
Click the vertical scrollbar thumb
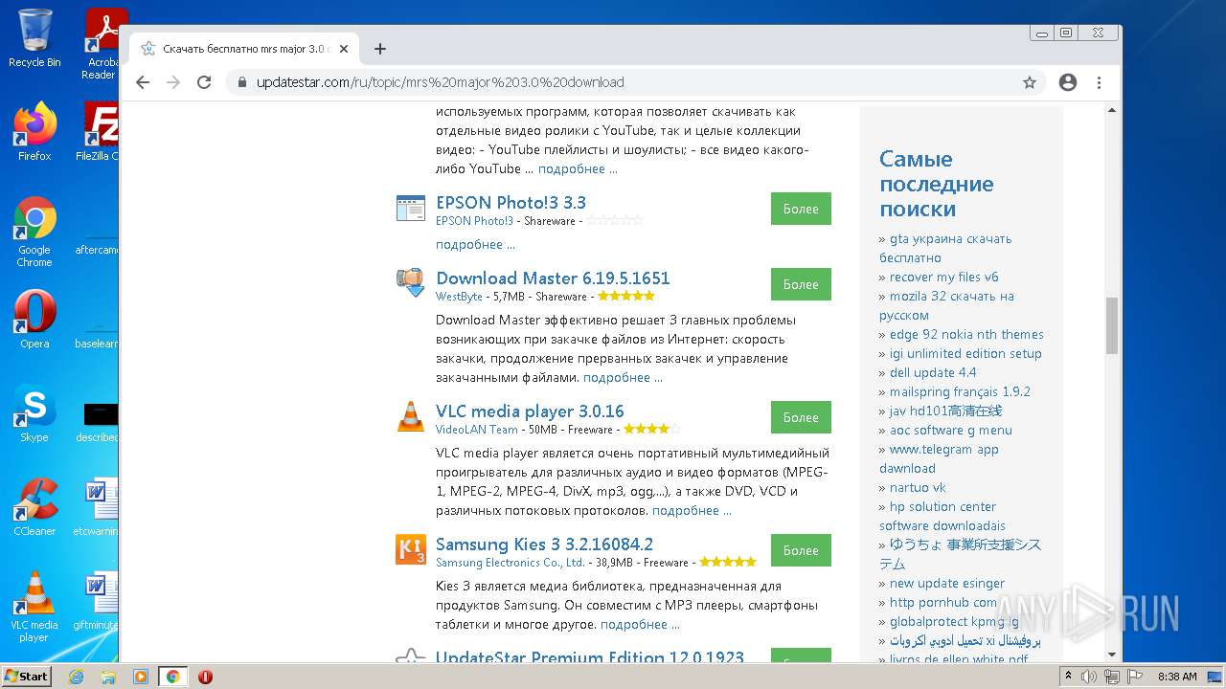click(x=1112, y=325)
